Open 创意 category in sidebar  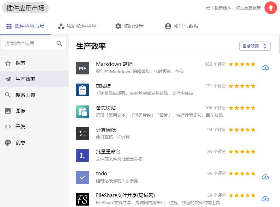(35, 142)
